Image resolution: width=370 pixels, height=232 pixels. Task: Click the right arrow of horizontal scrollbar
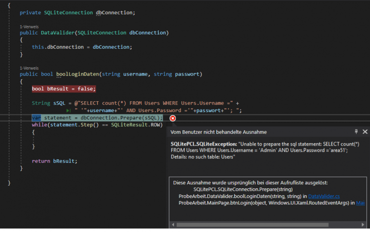coord(363,225)
